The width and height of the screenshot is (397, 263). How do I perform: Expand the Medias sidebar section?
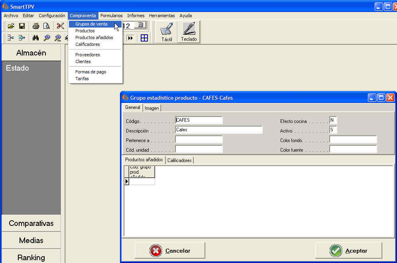click(31, 240)
